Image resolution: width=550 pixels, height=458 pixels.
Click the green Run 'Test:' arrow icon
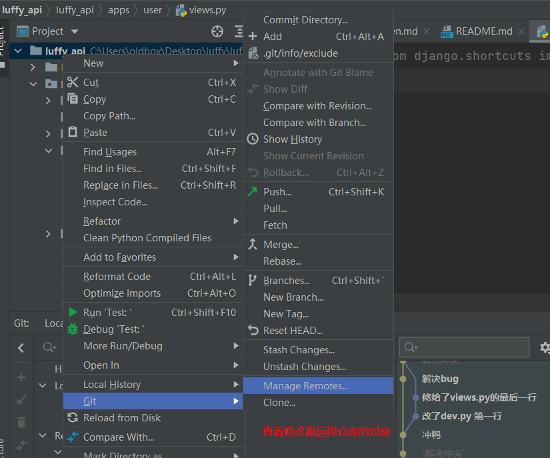[73, 312]
